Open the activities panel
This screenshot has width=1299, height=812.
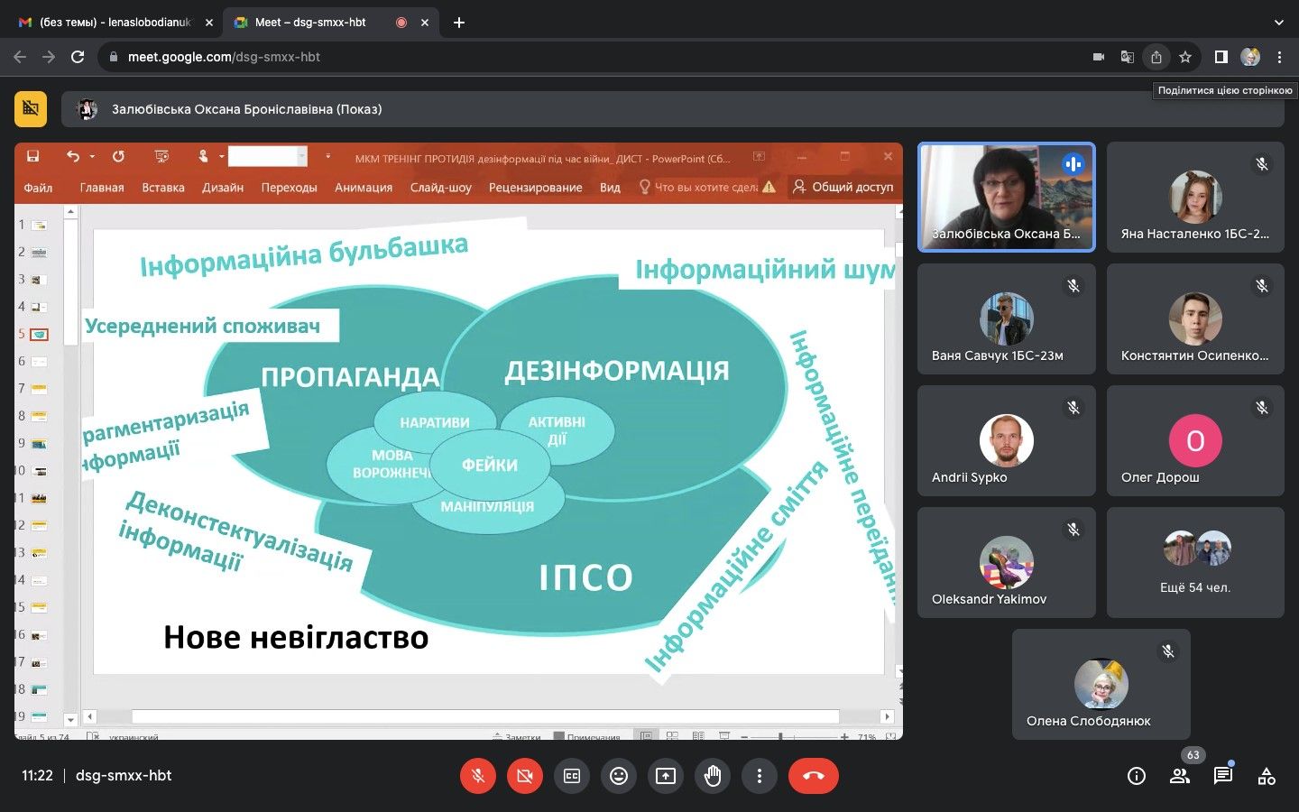1267,776
